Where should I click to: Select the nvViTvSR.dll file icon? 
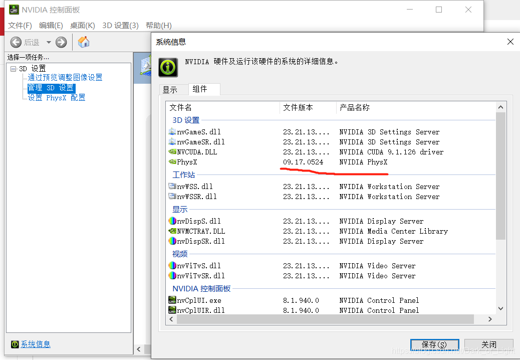172,275
